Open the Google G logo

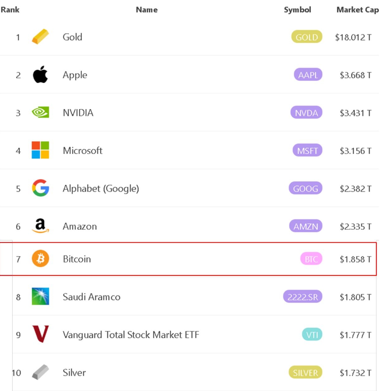click(40, 188)
